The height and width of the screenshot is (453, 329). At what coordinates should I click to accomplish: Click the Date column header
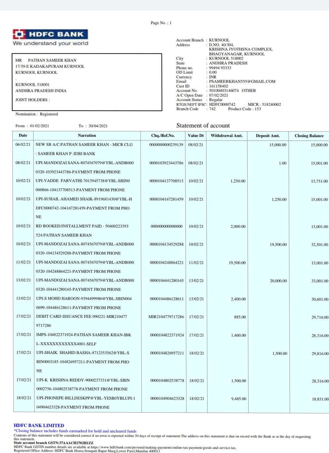pos(23,136)
